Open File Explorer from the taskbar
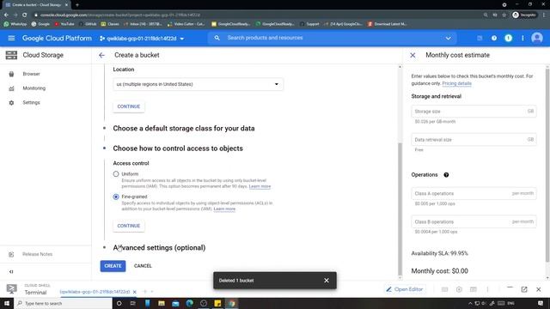 click(162, 303)
